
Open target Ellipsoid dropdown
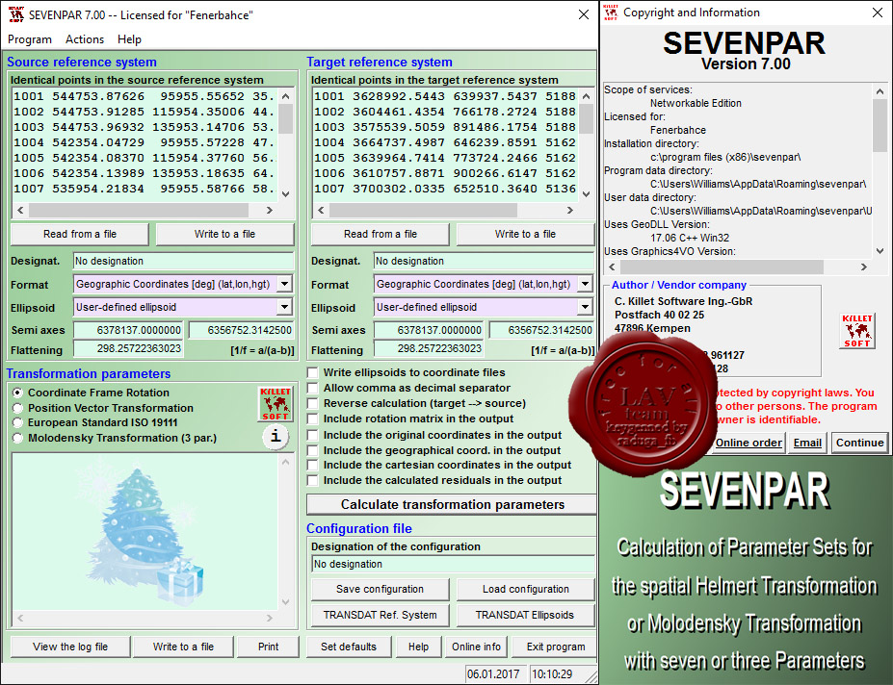click(x=585, y=307)
